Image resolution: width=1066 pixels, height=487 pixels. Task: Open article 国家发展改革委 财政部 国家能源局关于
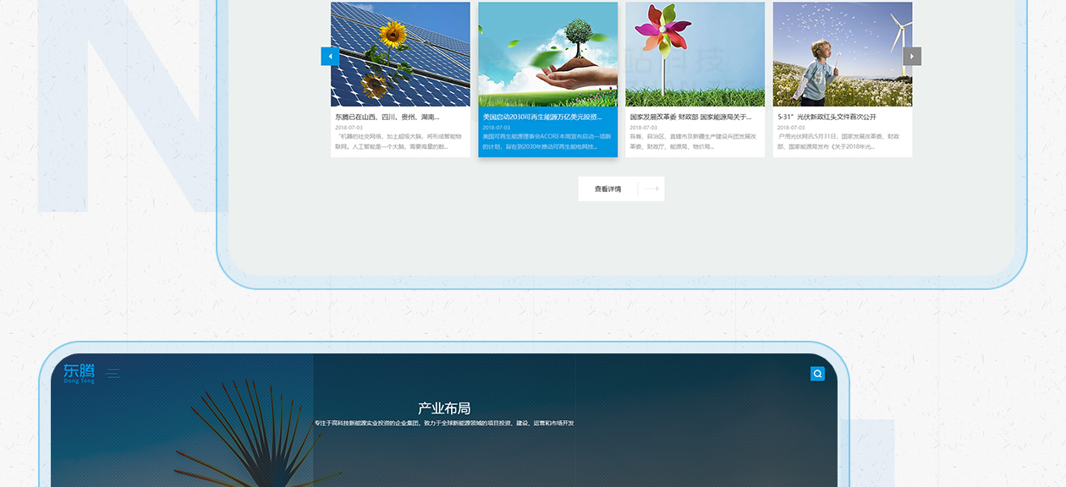click(x=690, y=117)
